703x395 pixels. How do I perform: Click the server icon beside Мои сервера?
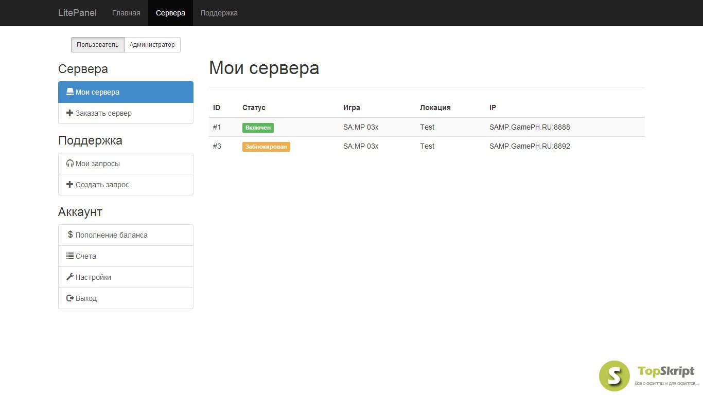(70, 92)
